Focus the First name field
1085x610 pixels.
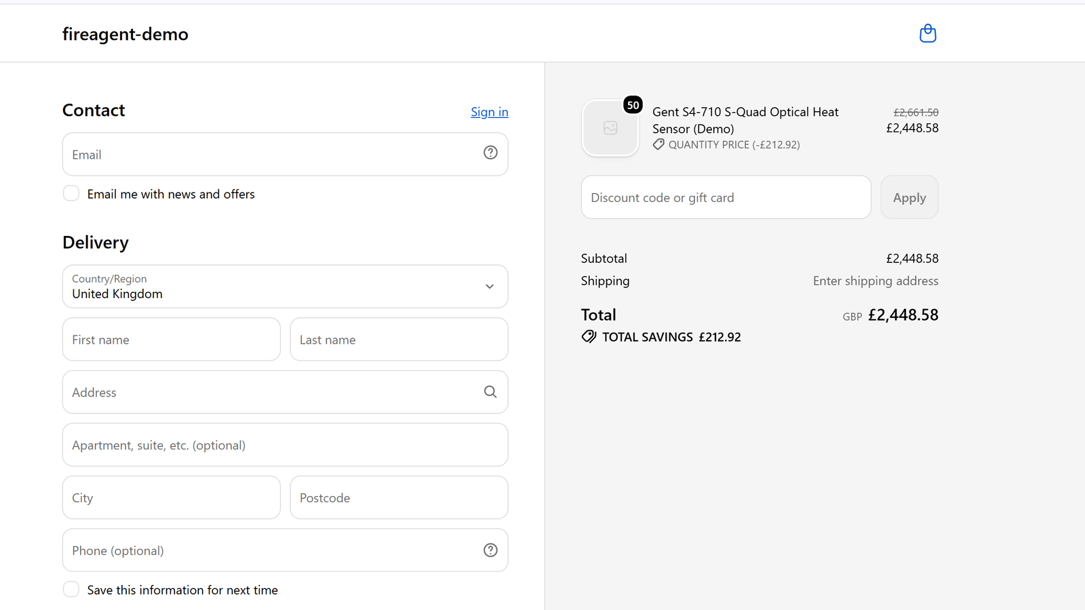[172, 340]
